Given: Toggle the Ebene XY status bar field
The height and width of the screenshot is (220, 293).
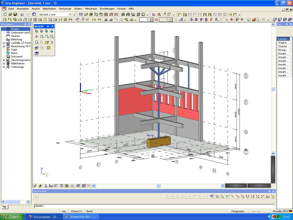Looking at the screenshot, I should pos(77,211).
